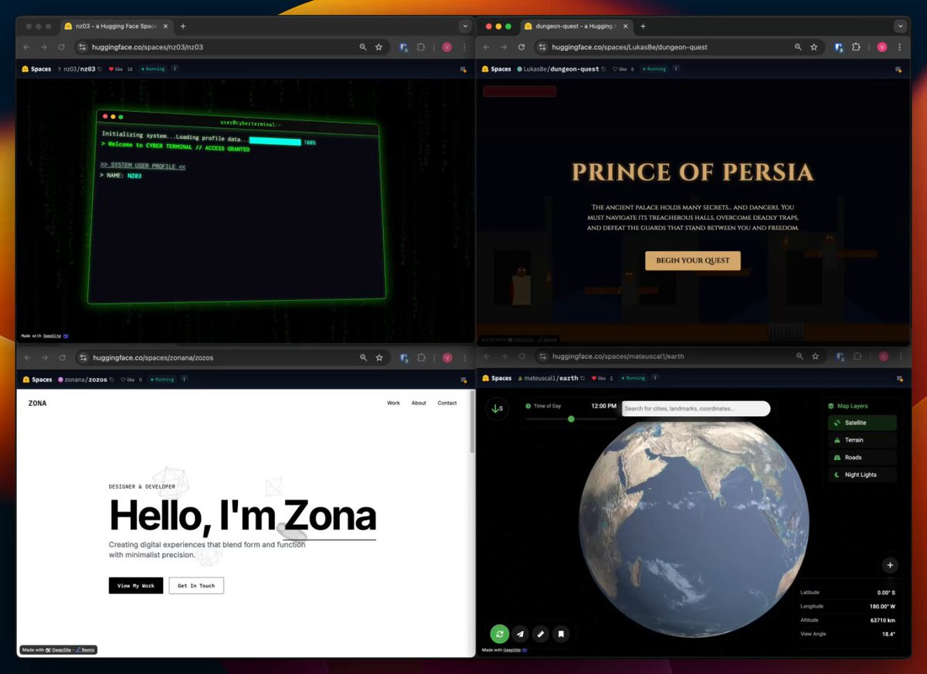927x674 pixels.
Task: Open Hugging Face menu icon in zozos header
Action: (463, 380)
